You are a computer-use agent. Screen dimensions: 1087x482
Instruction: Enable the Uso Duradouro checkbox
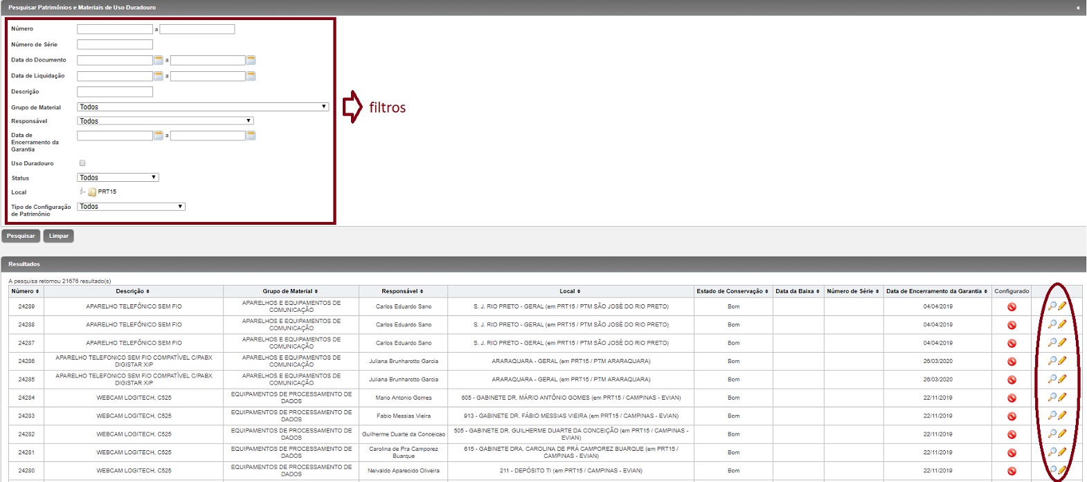[x=82, y=163]
